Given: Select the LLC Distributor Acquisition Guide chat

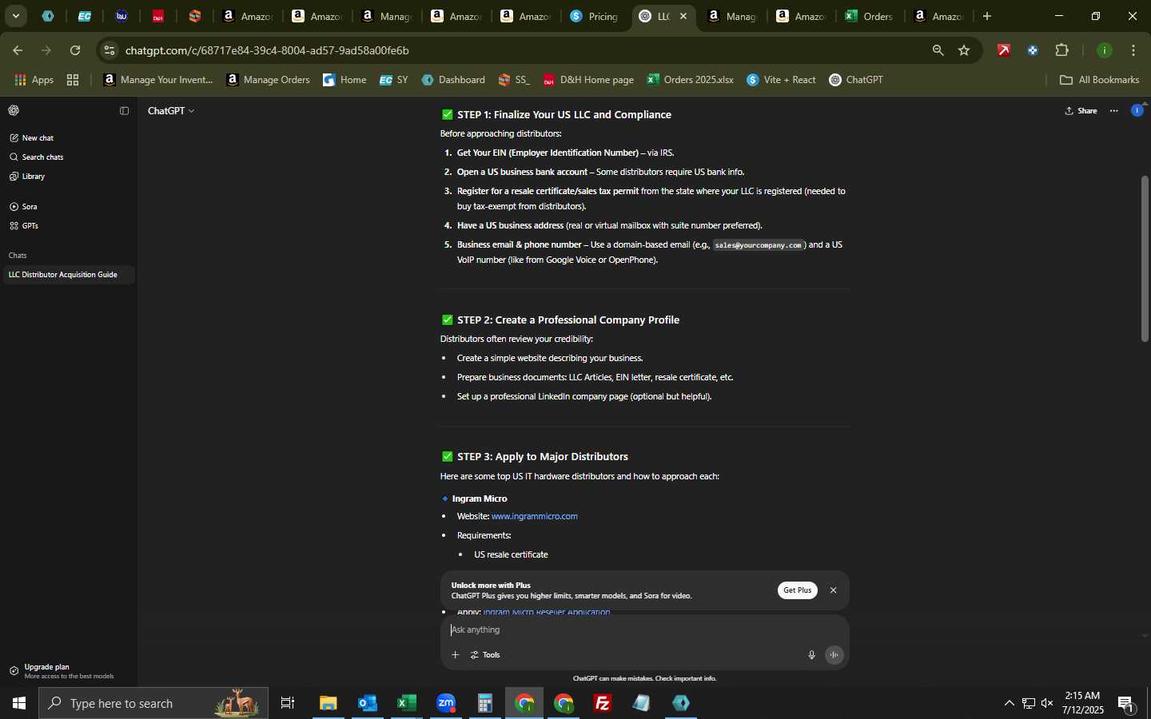Looking at the screenshot, I should point(68,275).
